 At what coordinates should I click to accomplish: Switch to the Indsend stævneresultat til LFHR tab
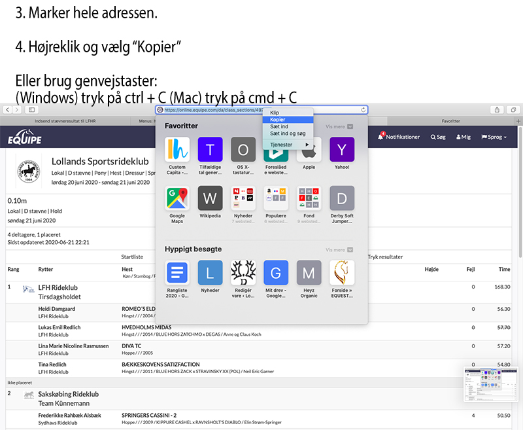pos(65,121)
